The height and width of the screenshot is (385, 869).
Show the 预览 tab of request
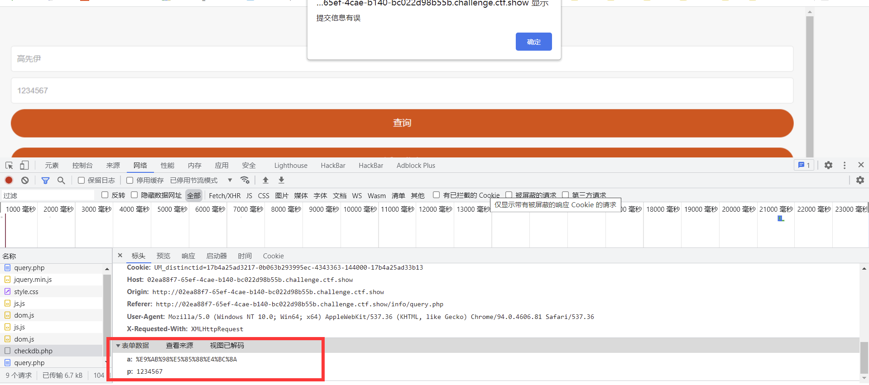163,256
